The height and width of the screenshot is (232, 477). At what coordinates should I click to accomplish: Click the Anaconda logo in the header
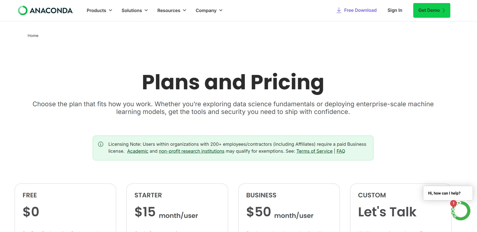tap(45, 11)
